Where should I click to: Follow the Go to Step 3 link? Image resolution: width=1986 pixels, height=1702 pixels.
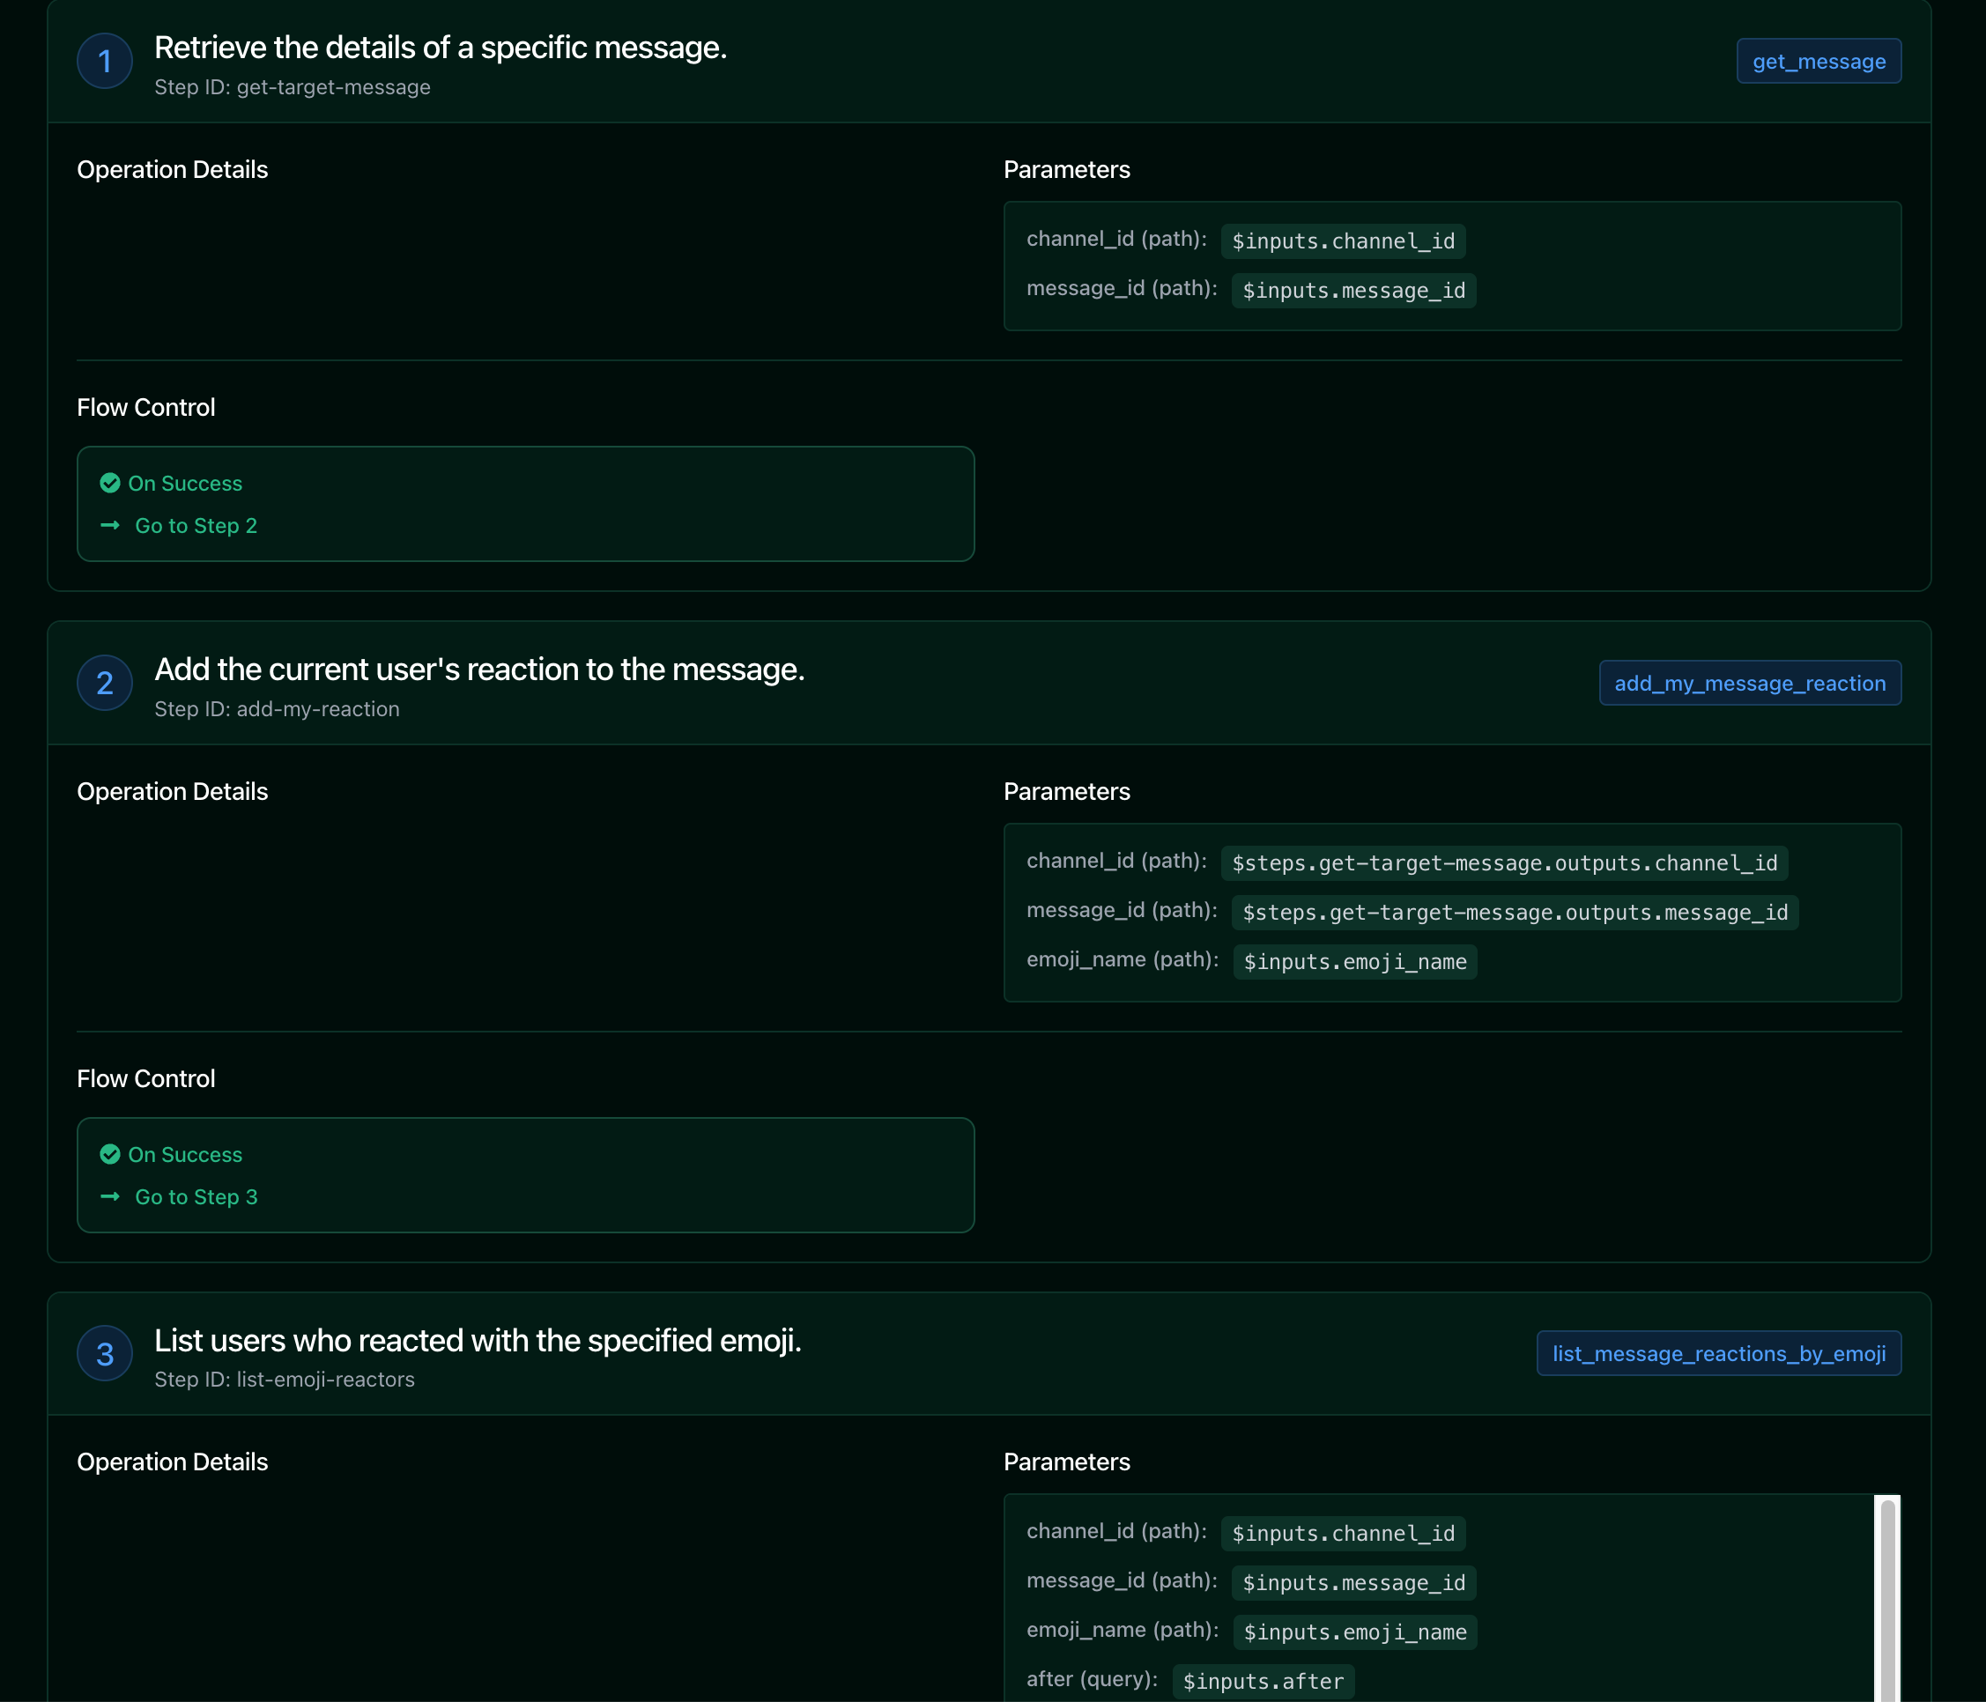(196, 1197)
